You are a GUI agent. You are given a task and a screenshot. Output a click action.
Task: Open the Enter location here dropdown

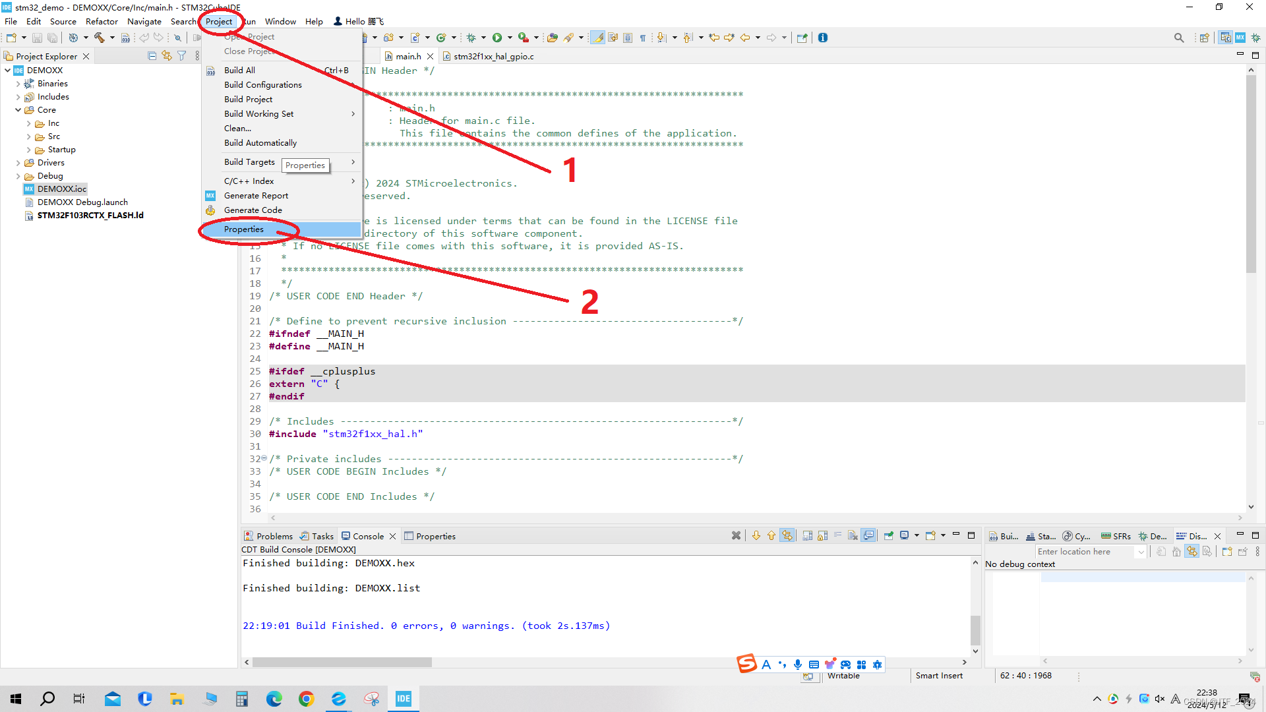pyautogui.click(x=1141, y=552)
